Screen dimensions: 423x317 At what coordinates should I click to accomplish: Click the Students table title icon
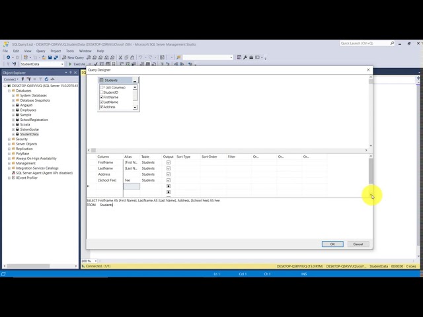[x=101, y=81]
